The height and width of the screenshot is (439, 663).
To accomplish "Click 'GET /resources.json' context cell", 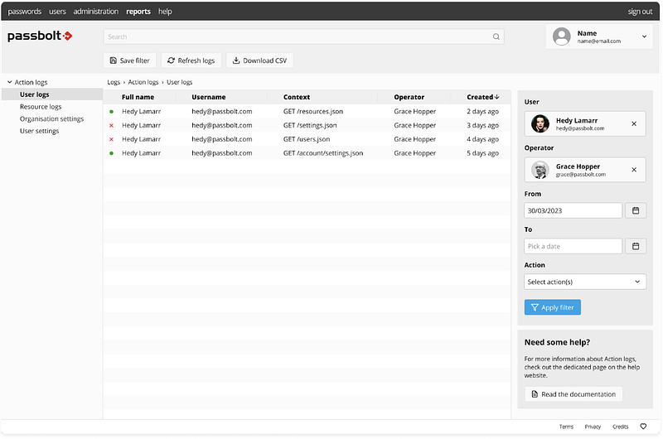I will pyautogui.click(x=313, y=112).
